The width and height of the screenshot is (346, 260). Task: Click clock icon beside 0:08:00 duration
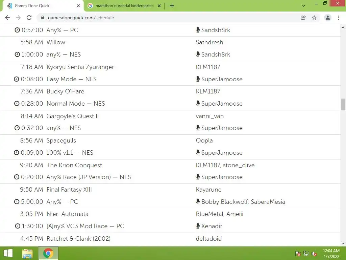[17, 79]
